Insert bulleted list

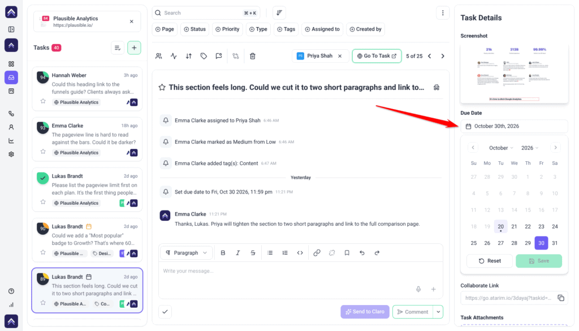270,253
